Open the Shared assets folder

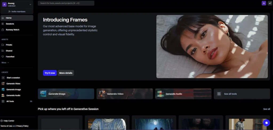[x=9, y=51]
